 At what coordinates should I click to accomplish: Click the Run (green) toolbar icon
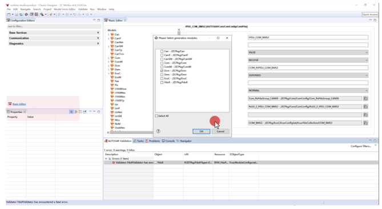[x=42, y=14]
